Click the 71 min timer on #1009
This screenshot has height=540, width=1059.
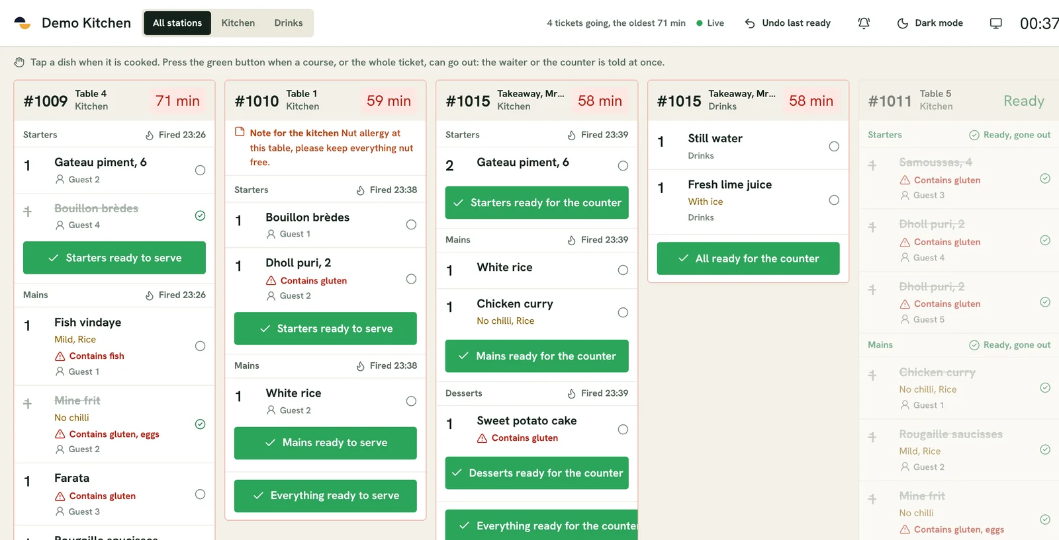[x=177, y=100]
